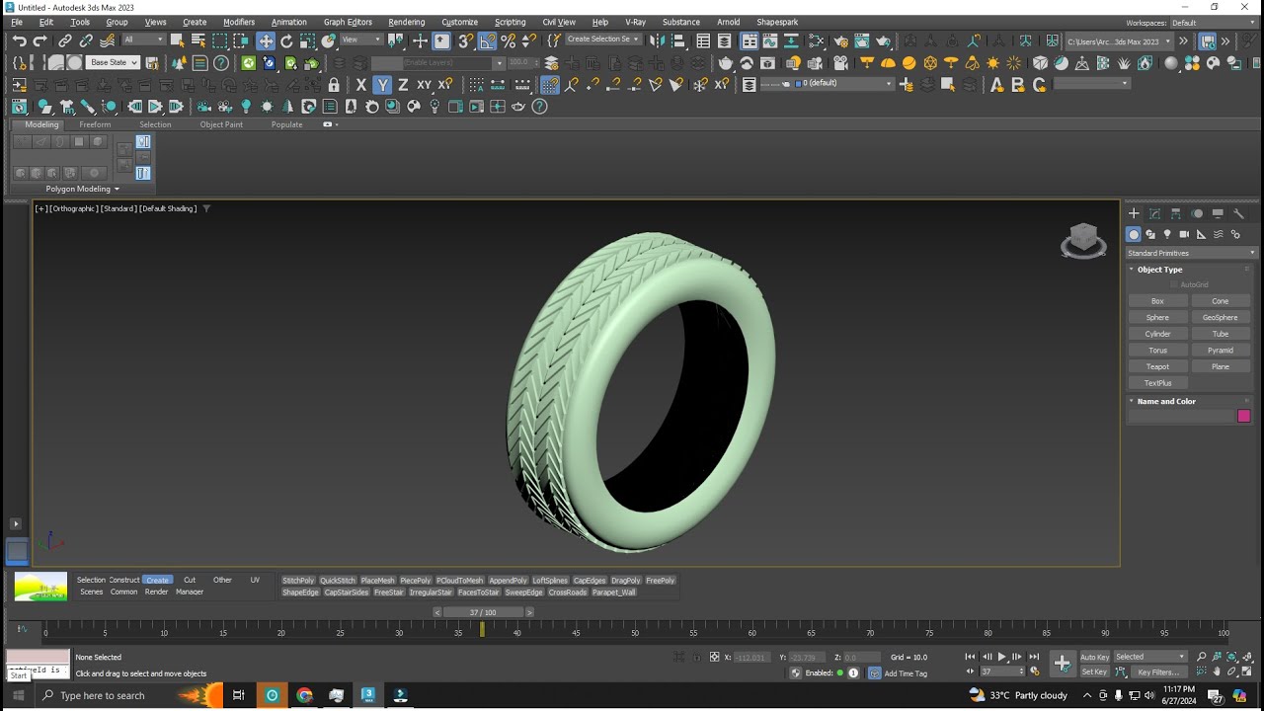Click the Link selection chain icon
Image resolution: width=1264 pixels, height=711 pixels.
click(65, 40)
